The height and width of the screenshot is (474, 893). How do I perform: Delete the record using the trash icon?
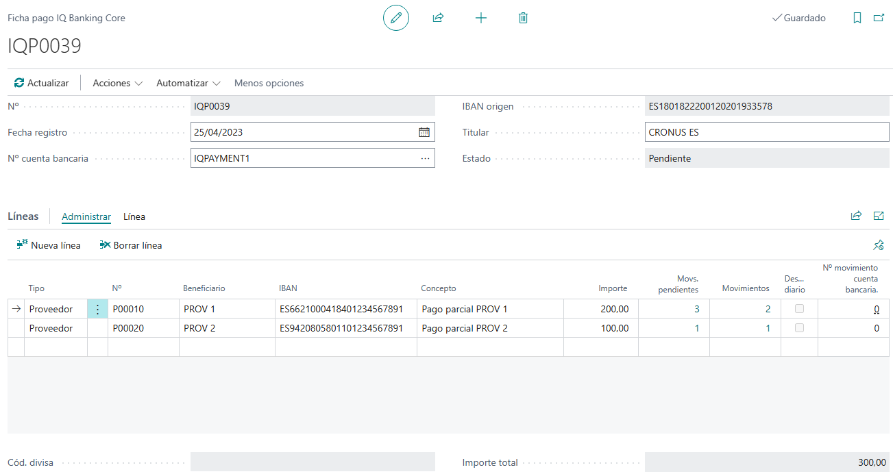(523, 18)
